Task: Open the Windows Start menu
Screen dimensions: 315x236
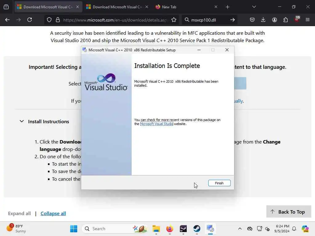Action: 74,229
